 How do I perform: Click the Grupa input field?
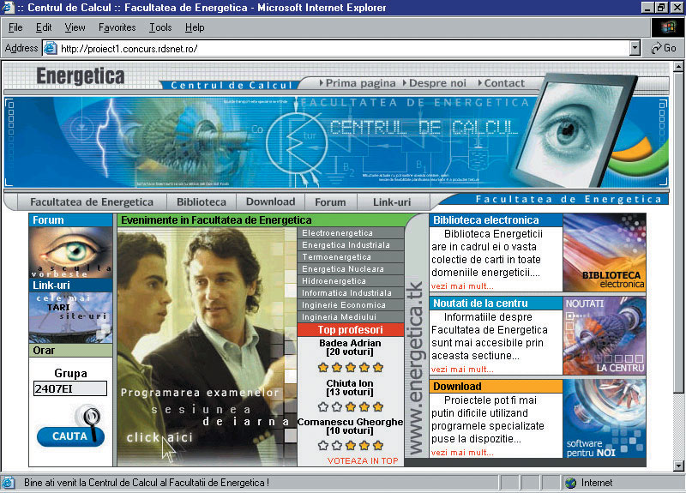coord(69,388)
